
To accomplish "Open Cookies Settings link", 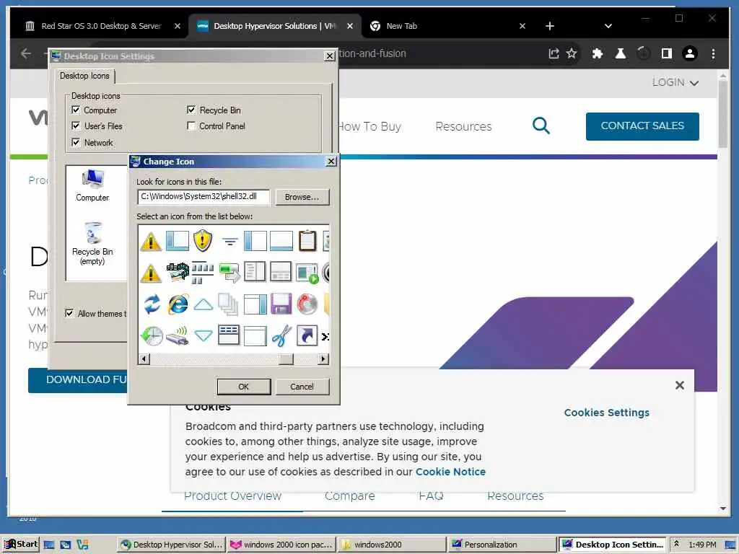I will (606, 413).
